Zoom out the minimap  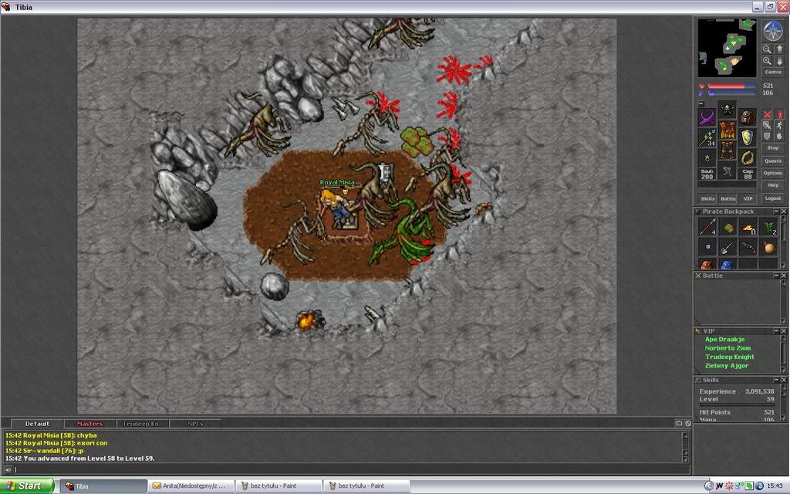point(768,49)
